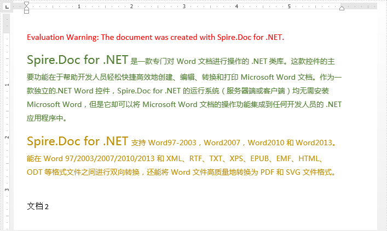387x231 pixels.
Task: Click the number 2 on vertical ruler
Action: pyautogui.click(x=7, y=137)
